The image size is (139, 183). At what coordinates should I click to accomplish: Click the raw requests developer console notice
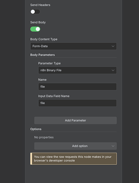click(x=74, y=158)
